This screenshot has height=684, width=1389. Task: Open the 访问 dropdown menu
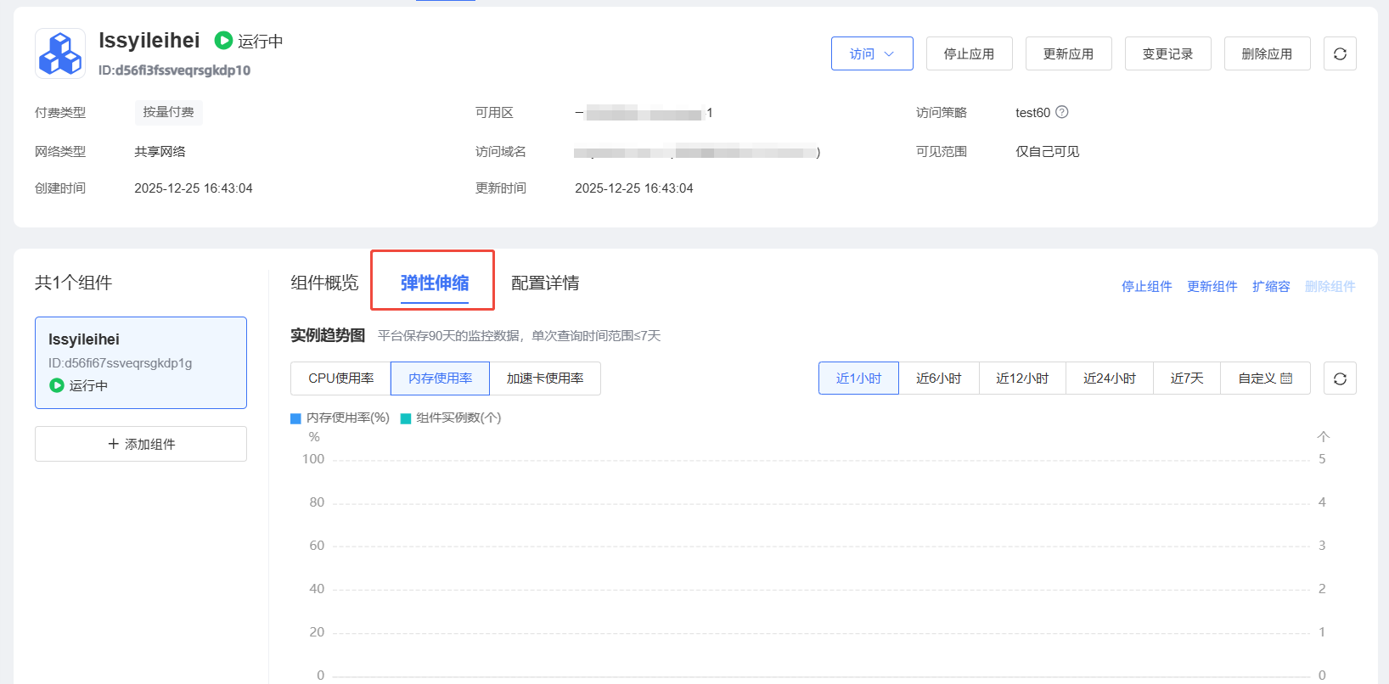[x=872, y=53]
